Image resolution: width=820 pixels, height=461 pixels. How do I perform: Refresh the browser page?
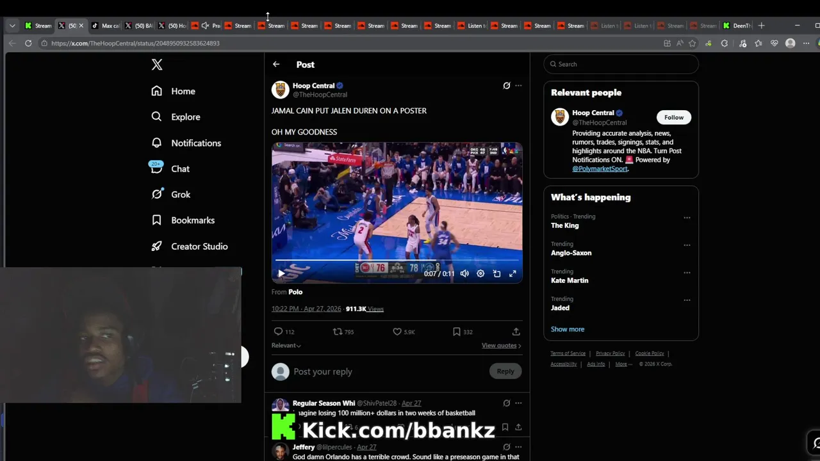28,43
